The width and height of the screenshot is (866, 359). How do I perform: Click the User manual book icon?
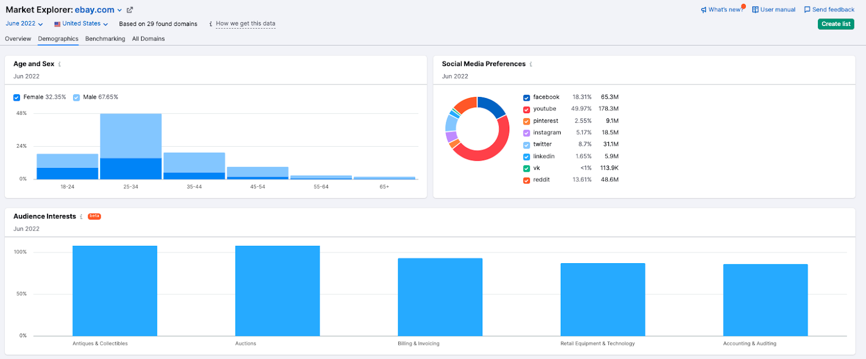[x=755, y=10]
